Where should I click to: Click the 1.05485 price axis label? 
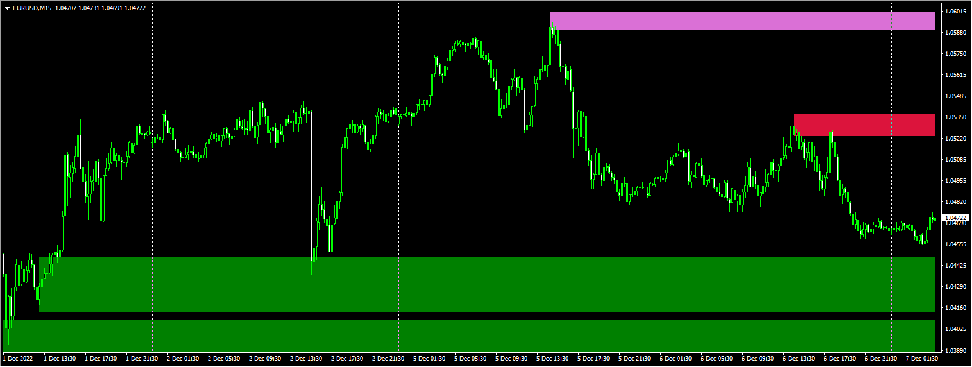(x=956, y=96)
